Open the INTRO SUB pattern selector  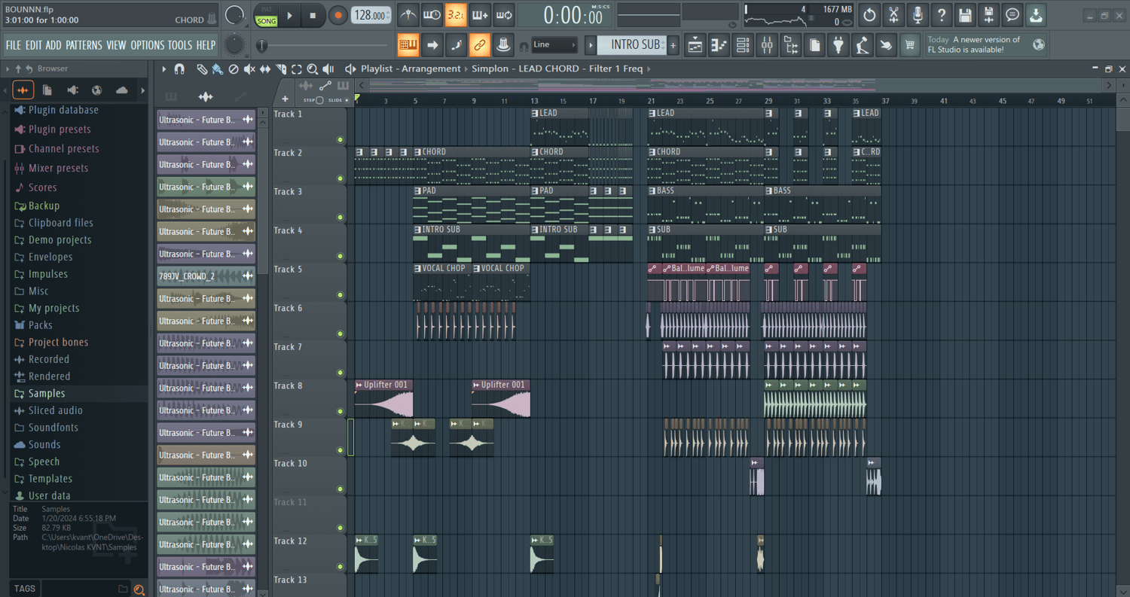(x=633, y=44)
